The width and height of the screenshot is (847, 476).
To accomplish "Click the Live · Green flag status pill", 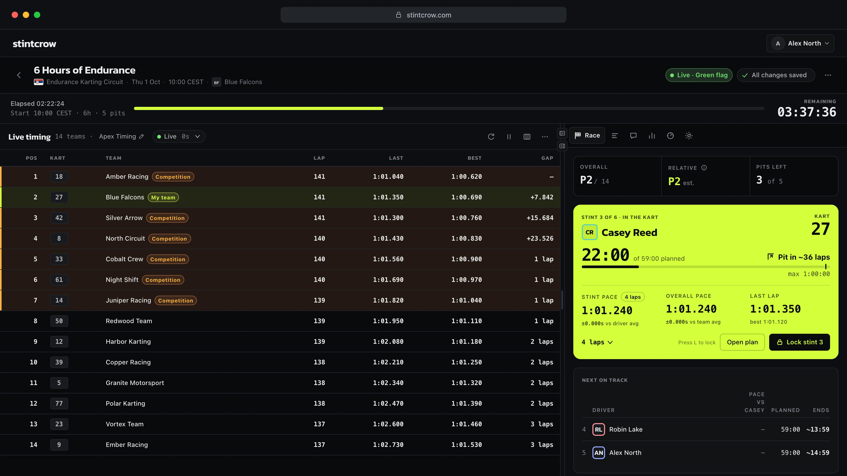I will point(699,75).
